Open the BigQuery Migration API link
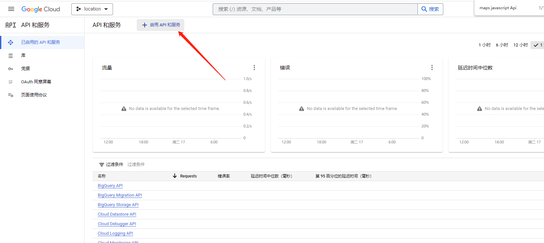The width and height of the screenshot is (544, 243). pos(120,195)
